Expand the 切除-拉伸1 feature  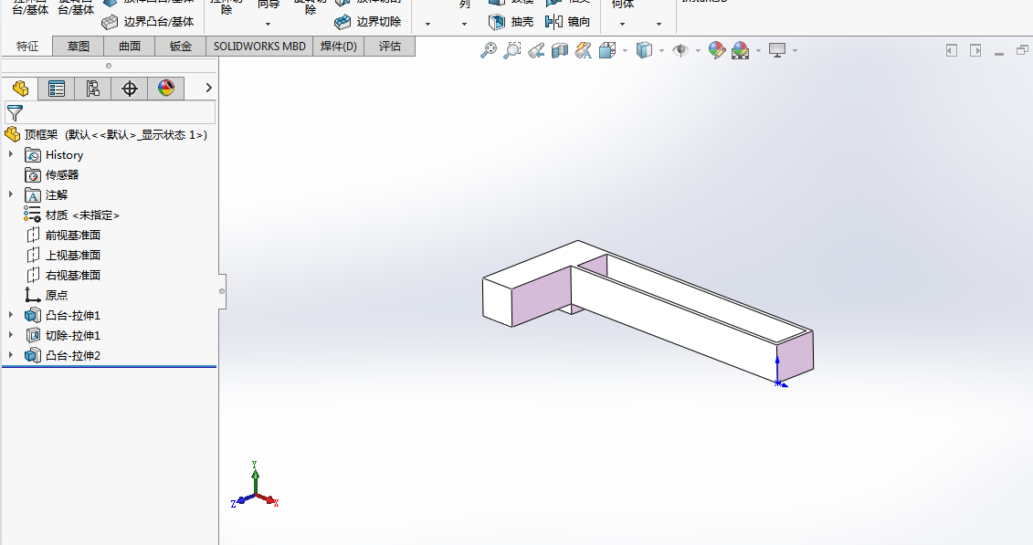tap(11, 335)
